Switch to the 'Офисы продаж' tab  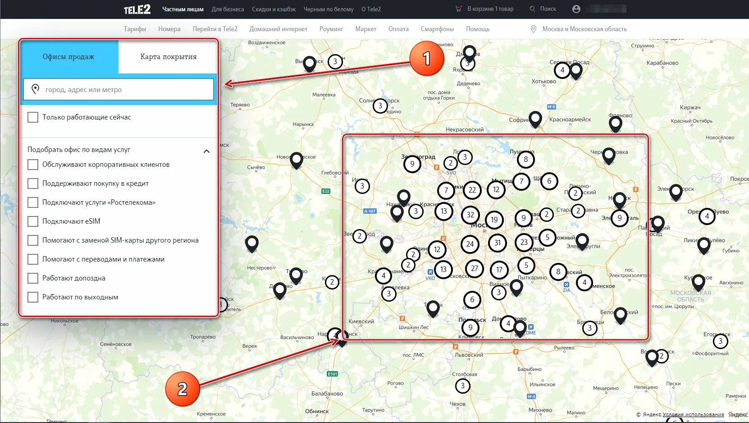[69, 57]
